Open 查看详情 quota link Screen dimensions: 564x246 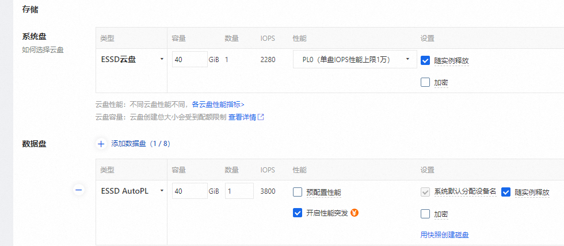click(242, 117)
